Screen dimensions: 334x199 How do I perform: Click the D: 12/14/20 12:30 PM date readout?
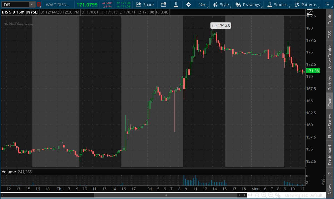pyautogui.click(x=59, y=12)
